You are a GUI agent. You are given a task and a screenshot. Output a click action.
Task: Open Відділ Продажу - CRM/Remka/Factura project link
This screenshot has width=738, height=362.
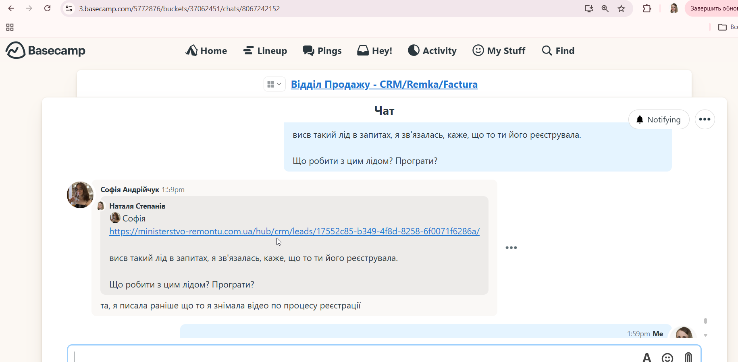[x=384, y=84]
